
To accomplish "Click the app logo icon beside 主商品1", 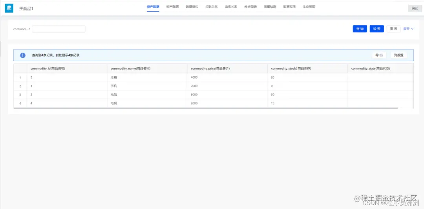I will (x=9, y=8).
